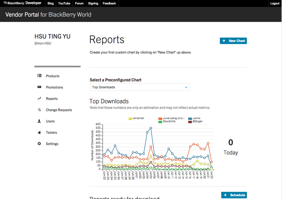The image size is (282, 199).
Task: Click the StockInfo legend label text
Action: click(x=169, y=122)
